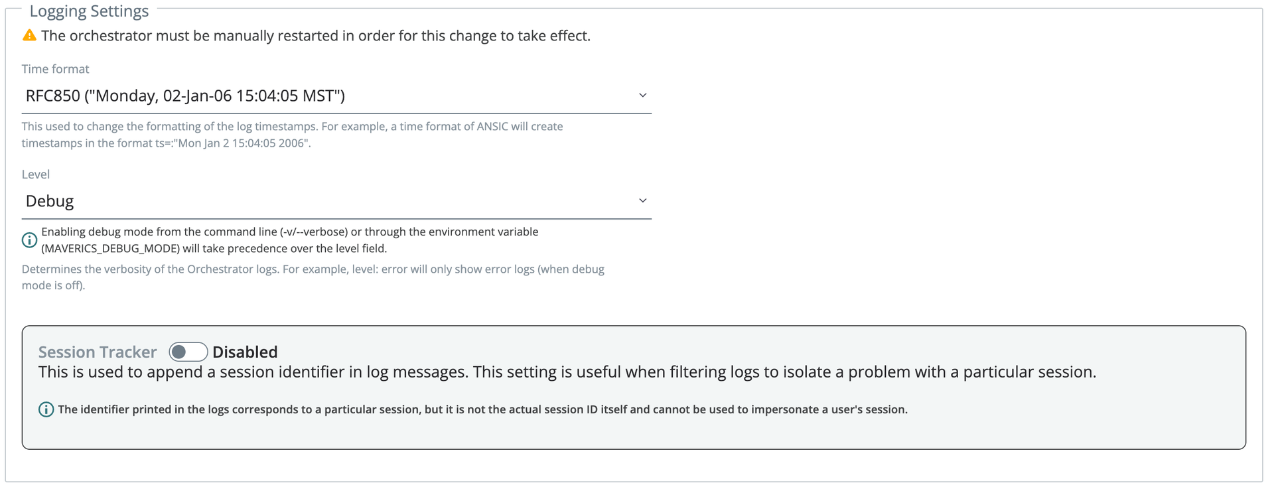1274x491 pixels.
Task: Click the RFC850 selected value text
Action: [185, 96]
